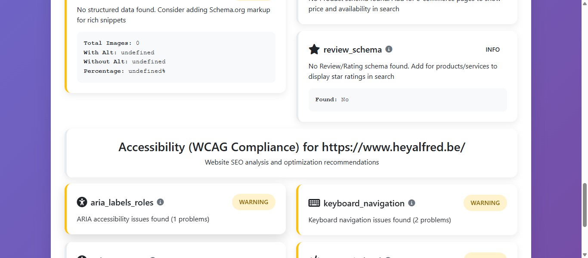The height and width of the screenshot is (258, 588).
Task: Select the keyboard icon beside keyboard_navigation
Action: [x=314, y=203]
